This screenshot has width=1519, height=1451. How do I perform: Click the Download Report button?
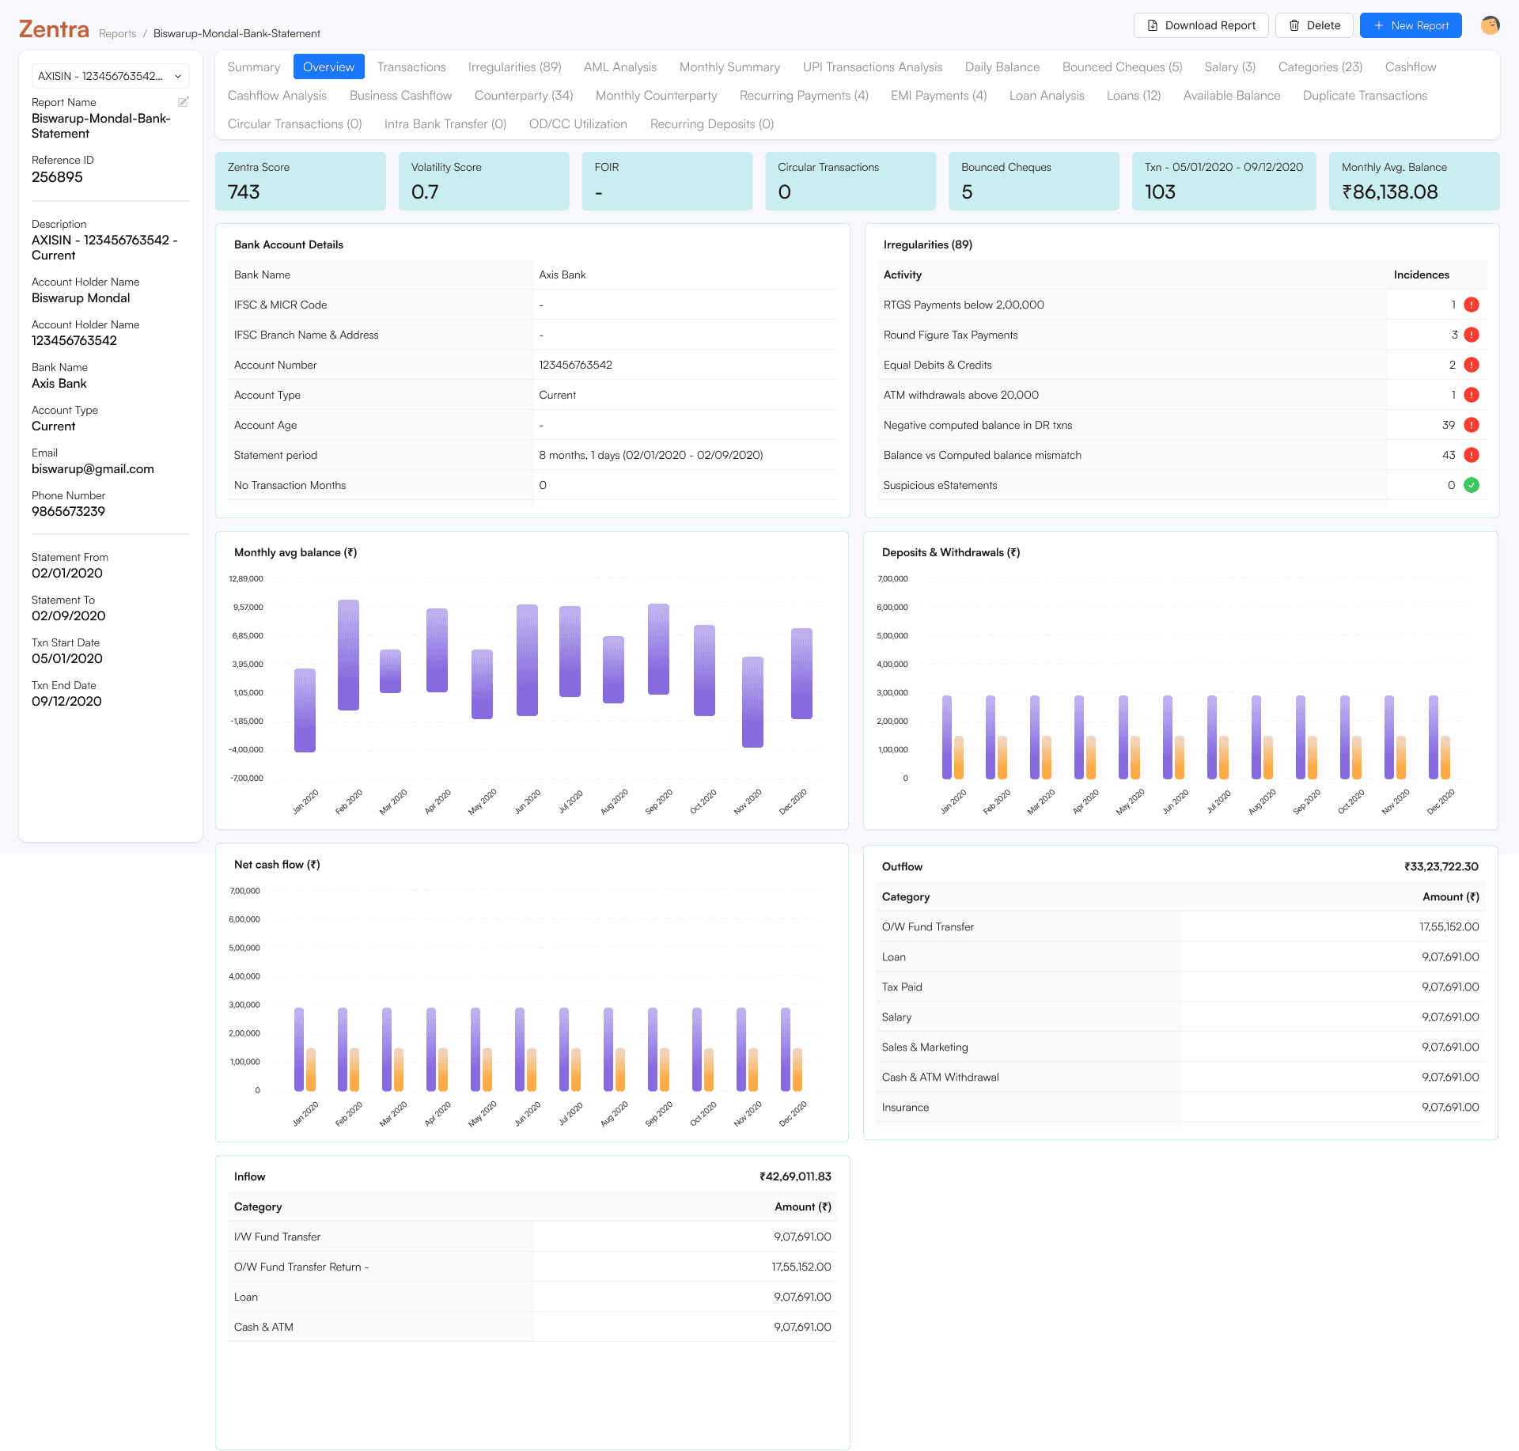click(1200, 25)
